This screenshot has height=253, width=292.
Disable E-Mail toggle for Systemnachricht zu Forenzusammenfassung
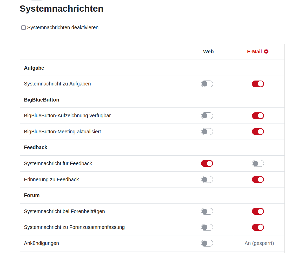click(x=258, y=227)
